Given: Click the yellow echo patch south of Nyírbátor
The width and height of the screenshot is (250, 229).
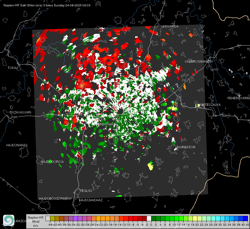Looking at the screenshot, I should [x=150, y=166].
